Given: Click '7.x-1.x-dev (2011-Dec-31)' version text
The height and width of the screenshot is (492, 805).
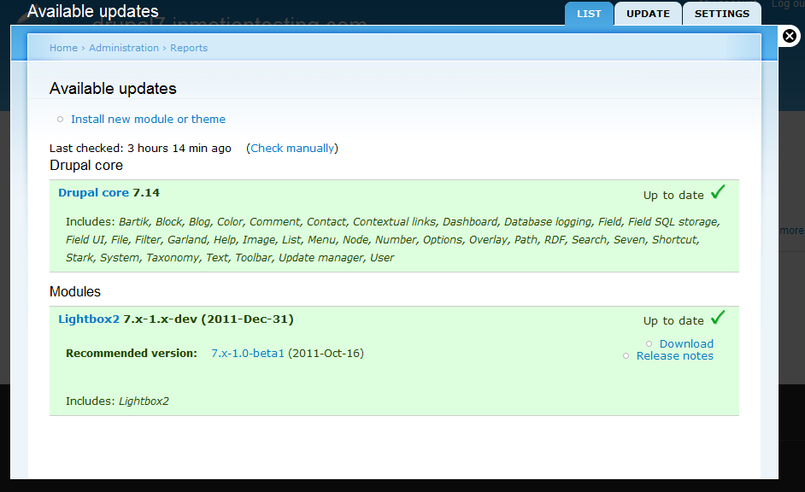Looking at the screenshot, I should click(209, 319).
